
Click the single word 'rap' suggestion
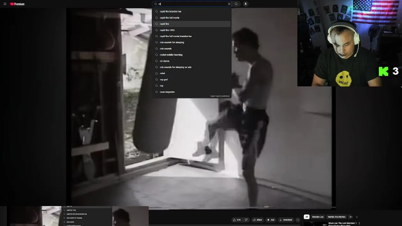point(192,86)
